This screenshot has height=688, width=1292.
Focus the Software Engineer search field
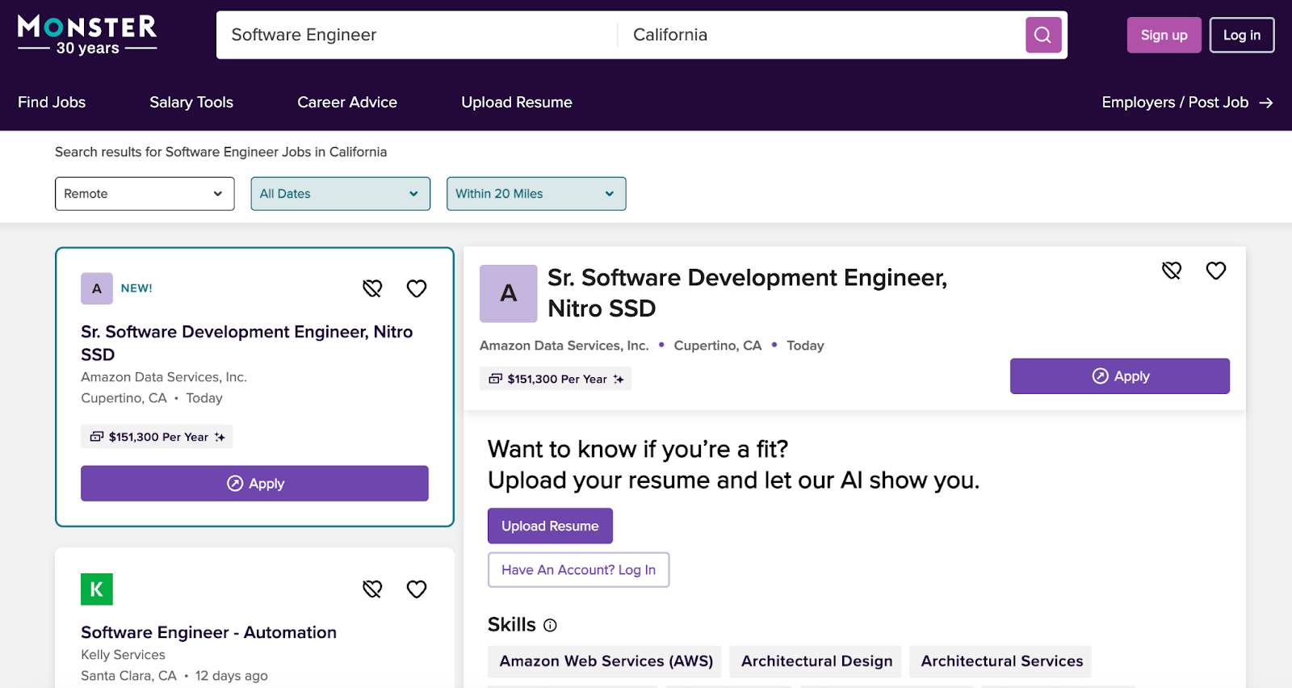pos(416,35)
